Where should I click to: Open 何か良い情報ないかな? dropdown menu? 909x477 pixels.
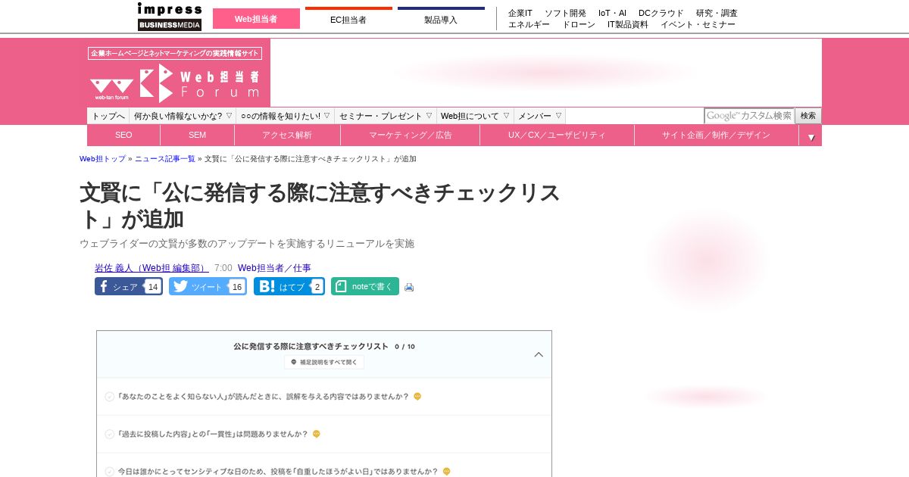click(183, 116)
